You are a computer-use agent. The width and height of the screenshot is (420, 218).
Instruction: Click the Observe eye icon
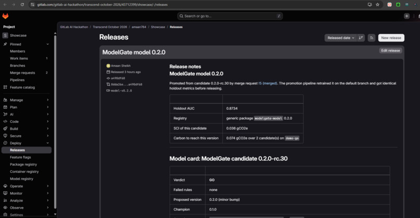(5, 208)
